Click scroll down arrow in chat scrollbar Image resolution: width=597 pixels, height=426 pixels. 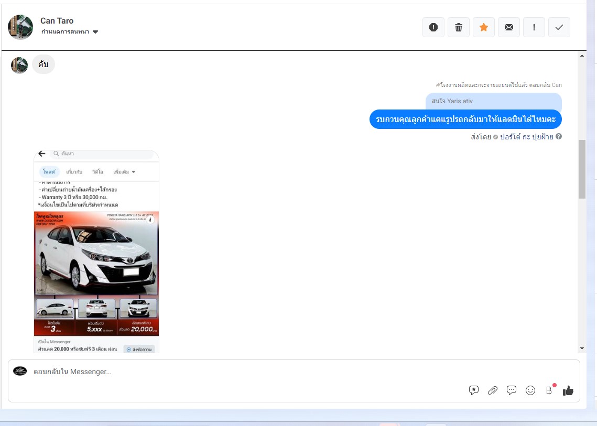[x=582, y=348]
